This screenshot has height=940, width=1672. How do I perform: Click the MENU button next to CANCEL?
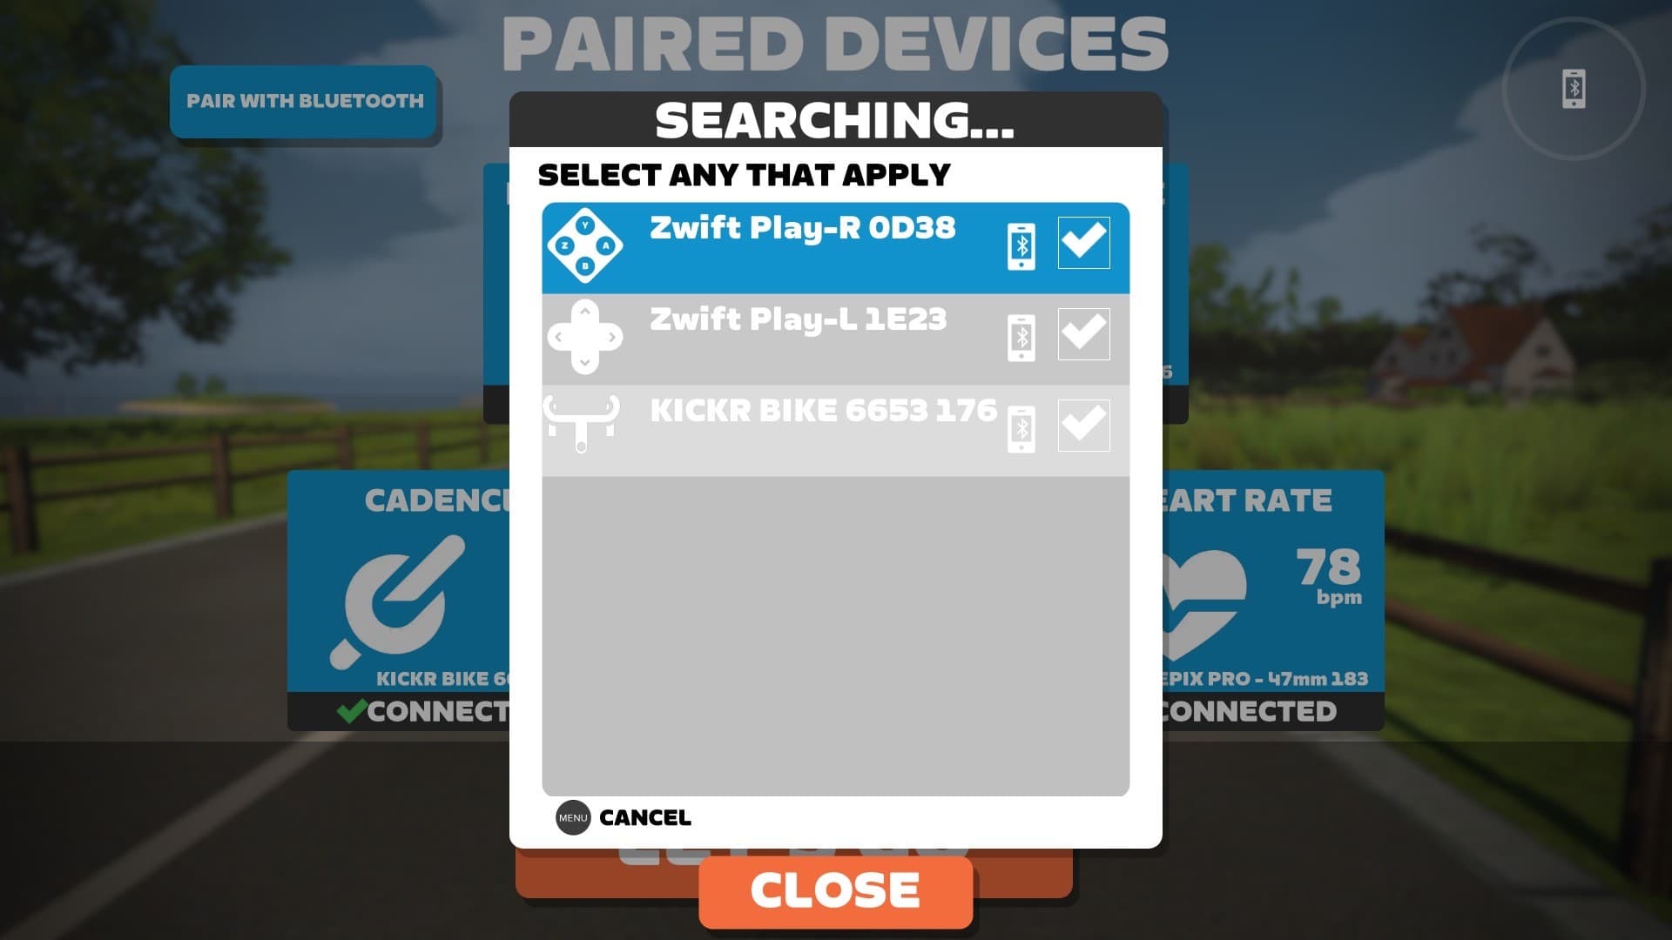570,817
